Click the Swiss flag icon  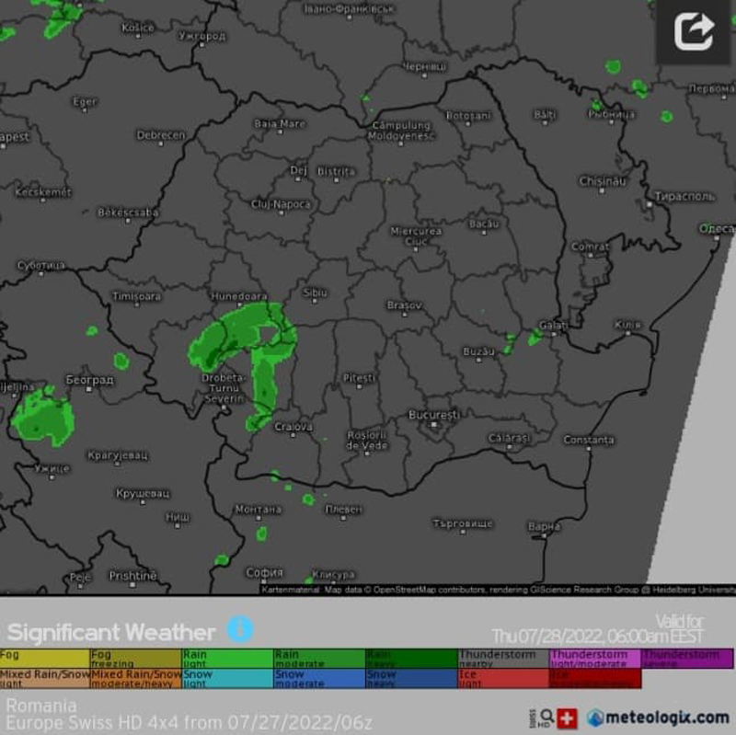click(567, 718)
